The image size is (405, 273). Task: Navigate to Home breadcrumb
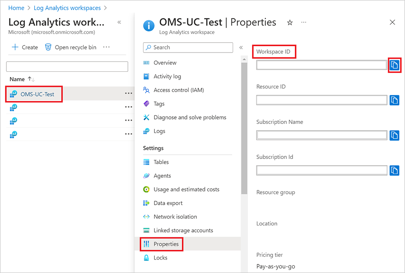point(16,8)
